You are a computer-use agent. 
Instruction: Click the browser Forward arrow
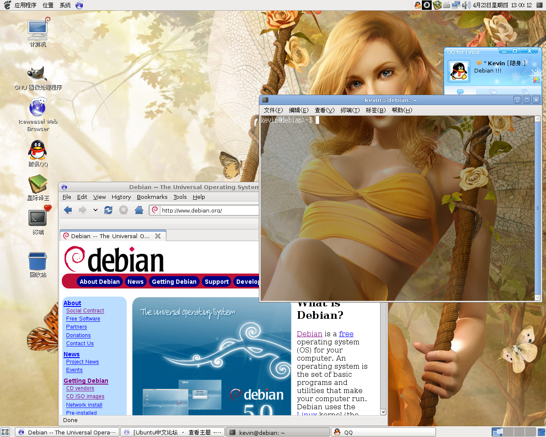pos(83,210)
